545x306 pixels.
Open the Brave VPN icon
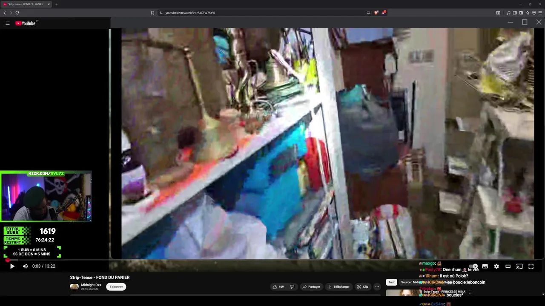click(x=534, y=13)
